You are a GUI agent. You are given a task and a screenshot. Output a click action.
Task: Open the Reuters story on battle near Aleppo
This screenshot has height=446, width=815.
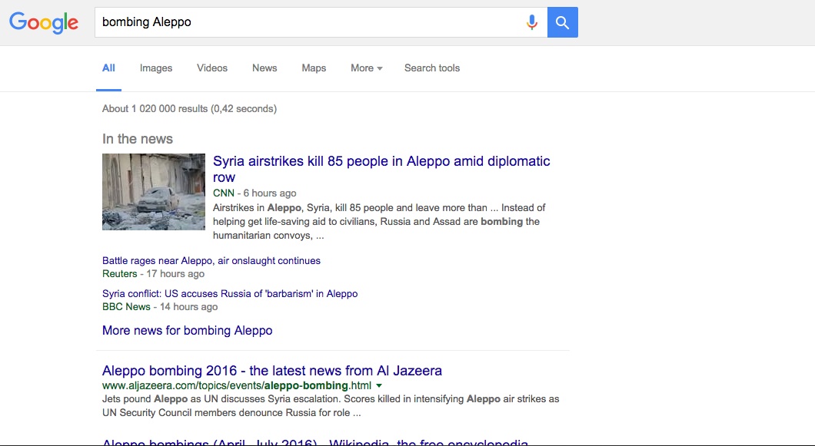[211, 260]
